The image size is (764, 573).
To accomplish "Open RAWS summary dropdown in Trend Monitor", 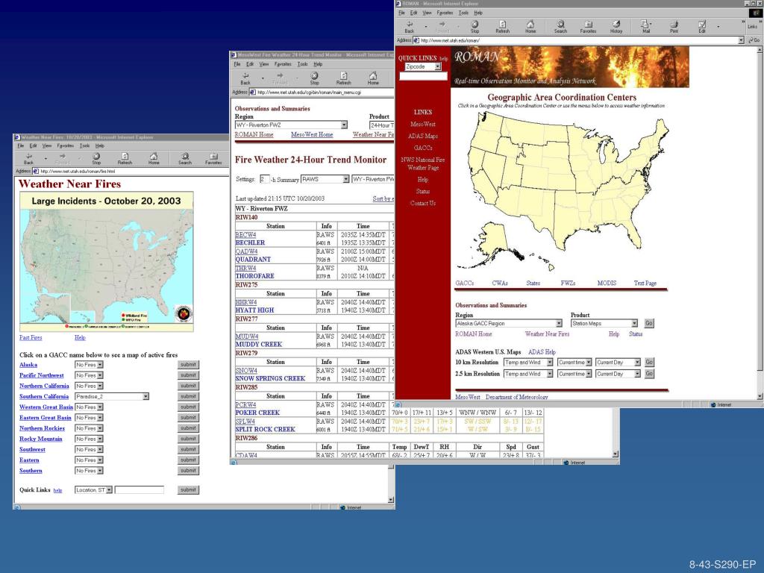I will 346,179.
